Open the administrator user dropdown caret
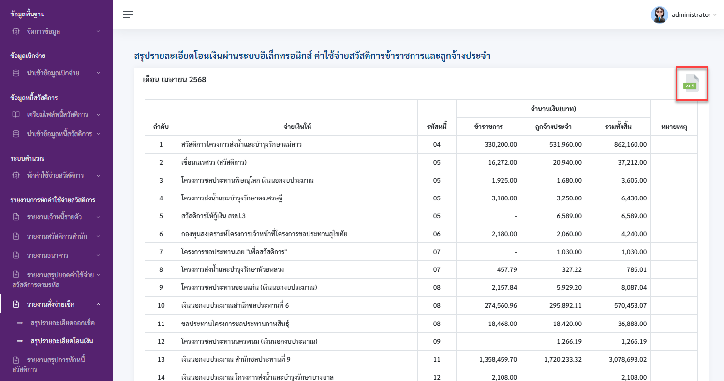The height and width of the screenshot is (381, 724). [x=715, y=15]
